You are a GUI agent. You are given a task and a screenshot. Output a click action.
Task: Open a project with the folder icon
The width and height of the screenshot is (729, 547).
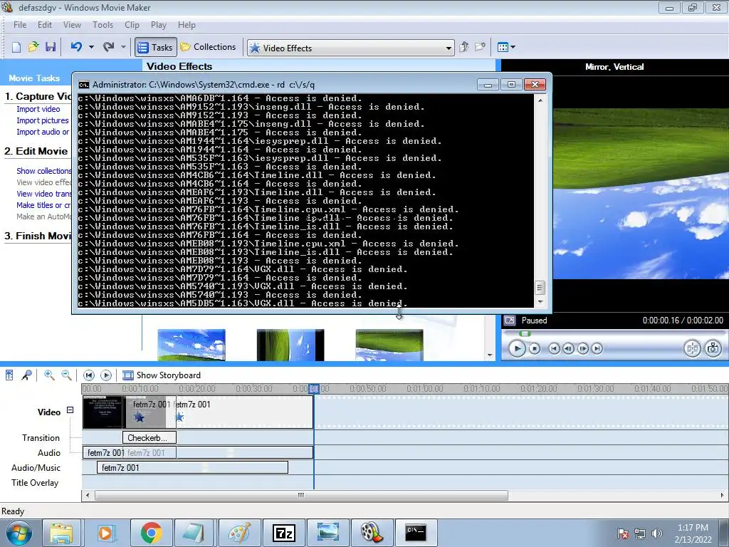(x=33, y=47)
